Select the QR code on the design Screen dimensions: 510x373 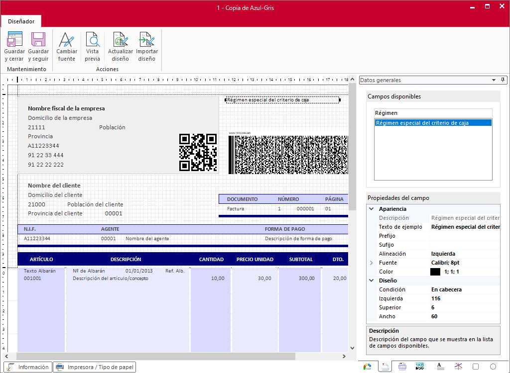coord(198,152)
